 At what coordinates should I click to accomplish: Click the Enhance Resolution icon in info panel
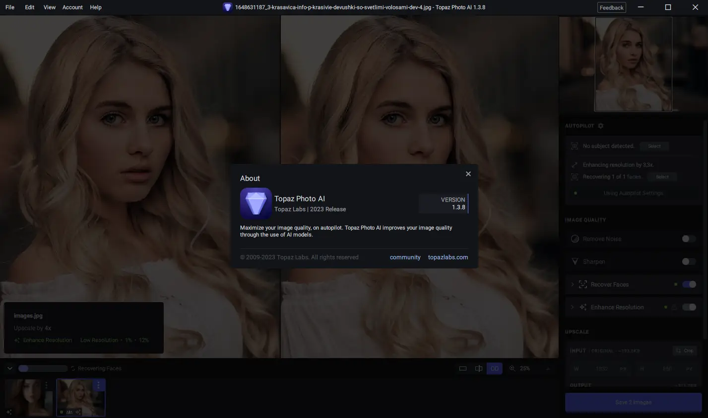click(17, 340)
